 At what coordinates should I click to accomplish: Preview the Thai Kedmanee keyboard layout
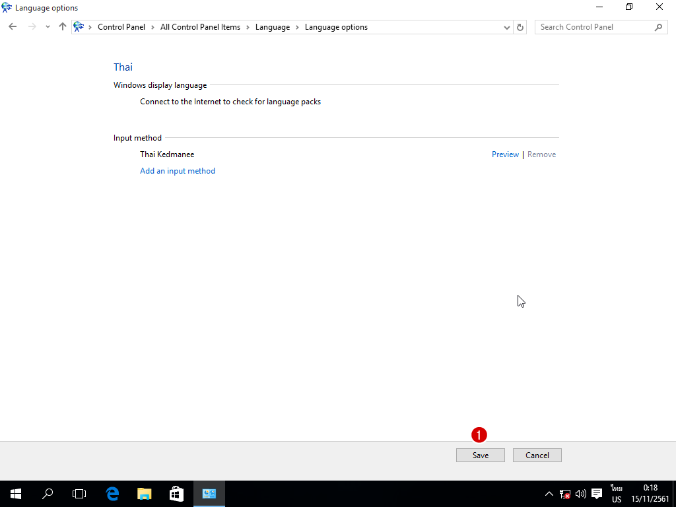click(505, 154)
